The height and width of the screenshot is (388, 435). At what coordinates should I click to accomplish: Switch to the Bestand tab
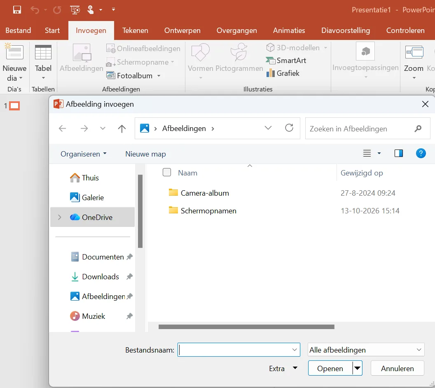click(18, 30)
